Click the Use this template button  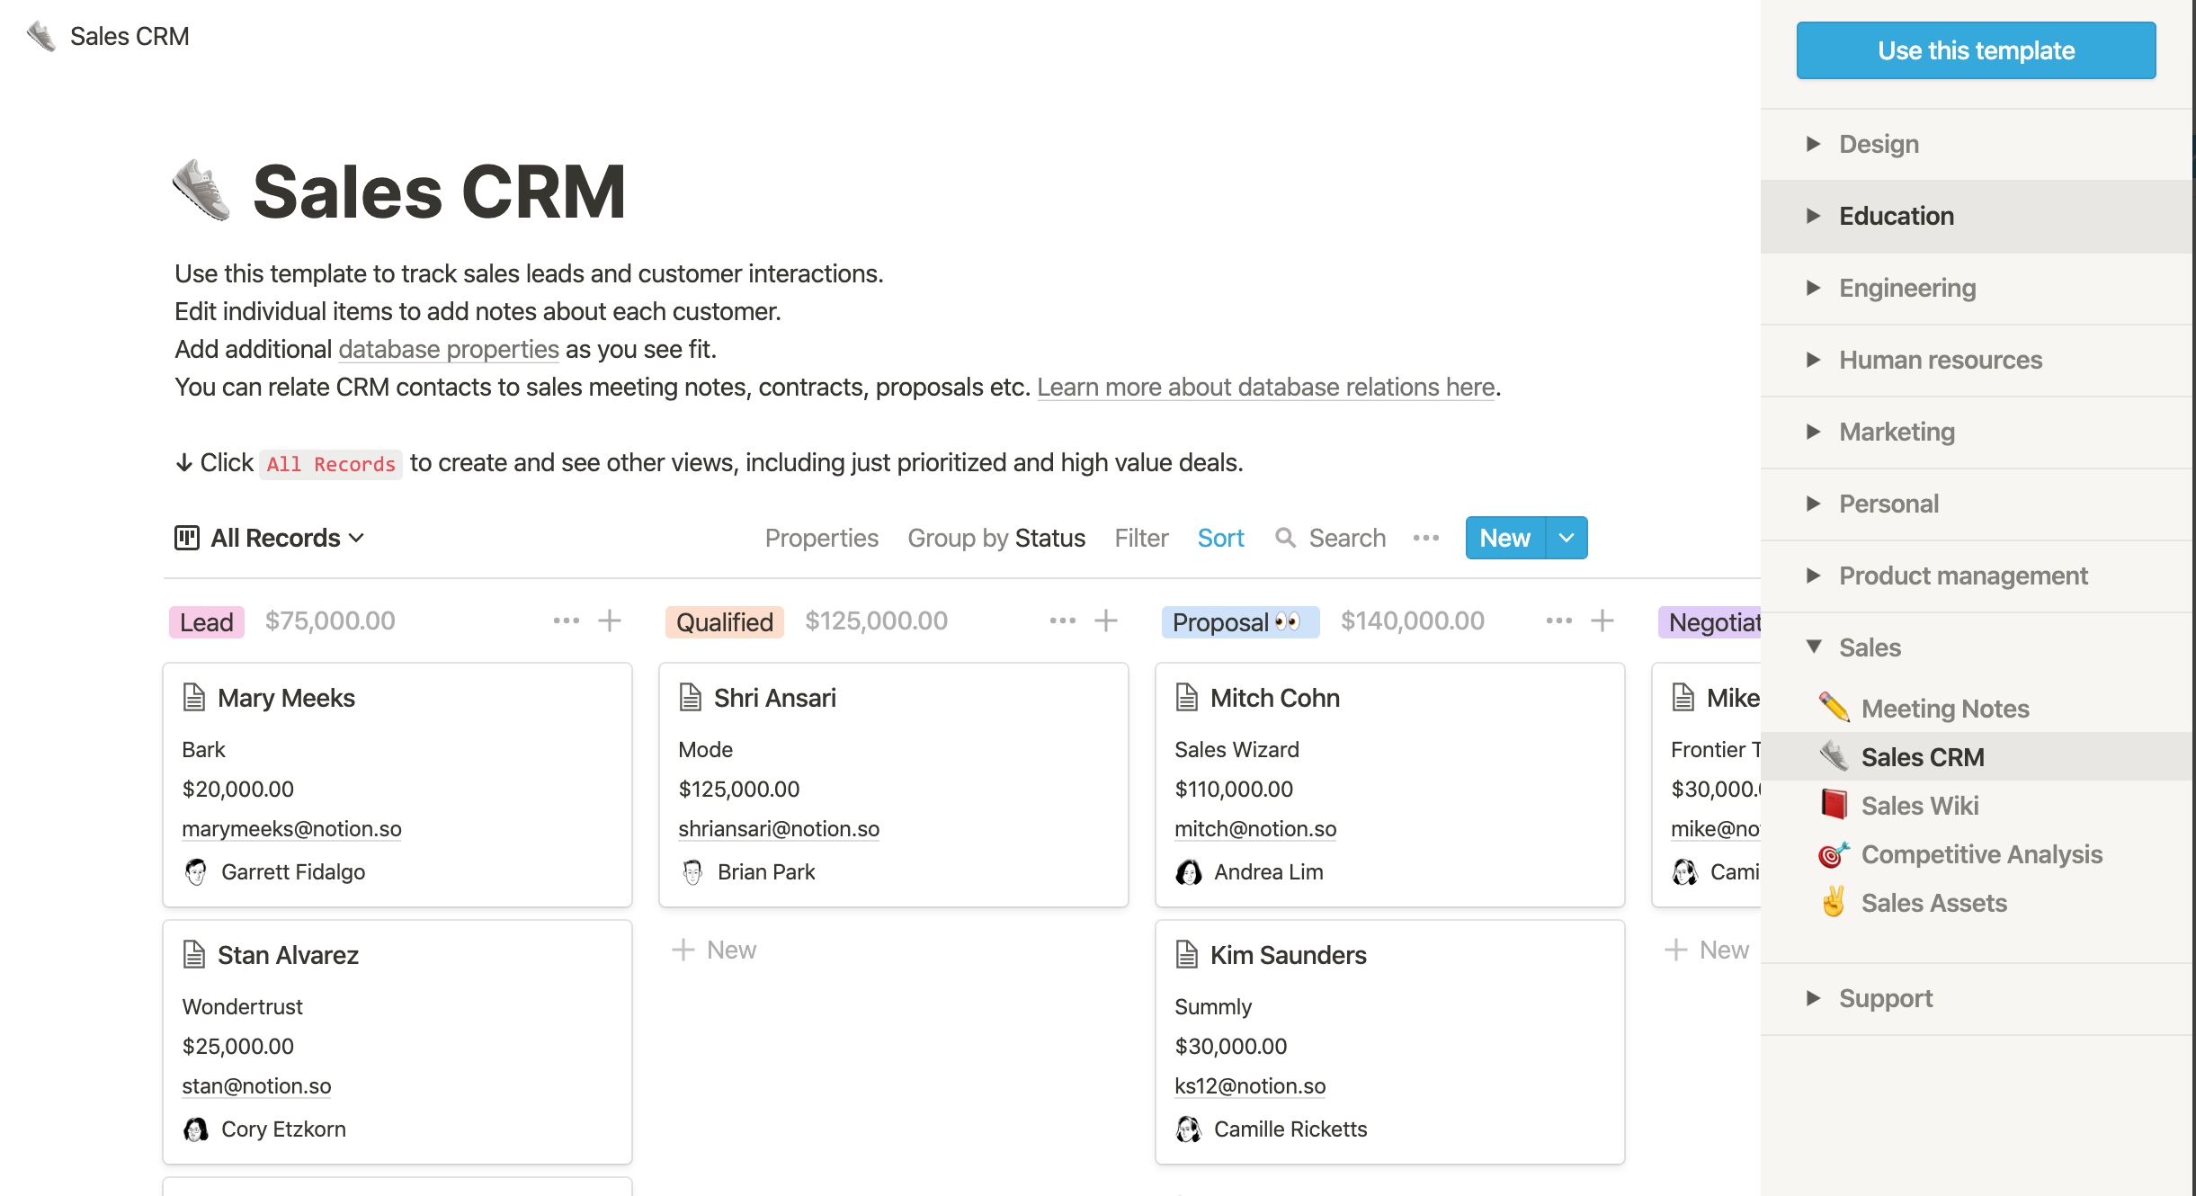tap(1976, 50)
